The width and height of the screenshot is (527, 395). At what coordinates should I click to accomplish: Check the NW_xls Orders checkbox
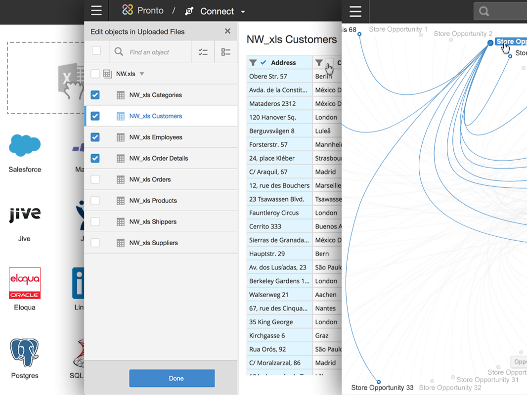tap(95, 179)
